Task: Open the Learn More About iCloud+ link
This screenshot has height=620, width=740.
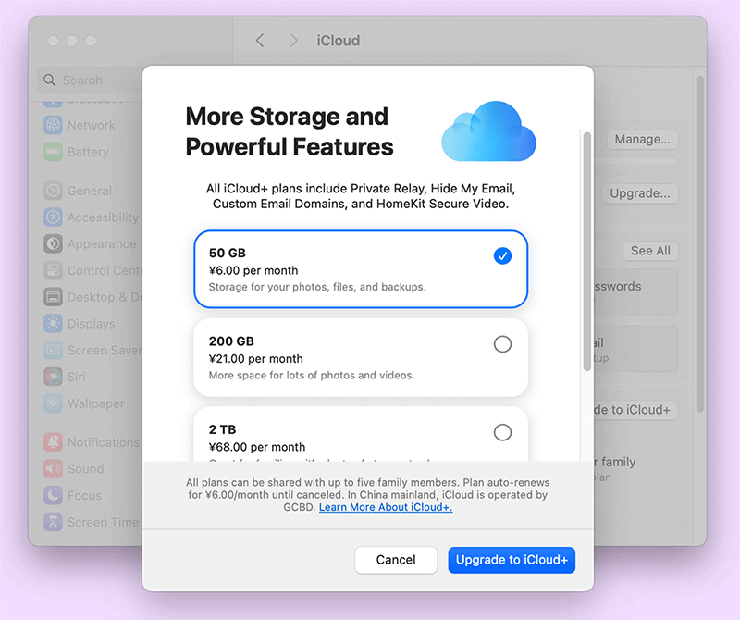Action: click(x=385, y=506)
